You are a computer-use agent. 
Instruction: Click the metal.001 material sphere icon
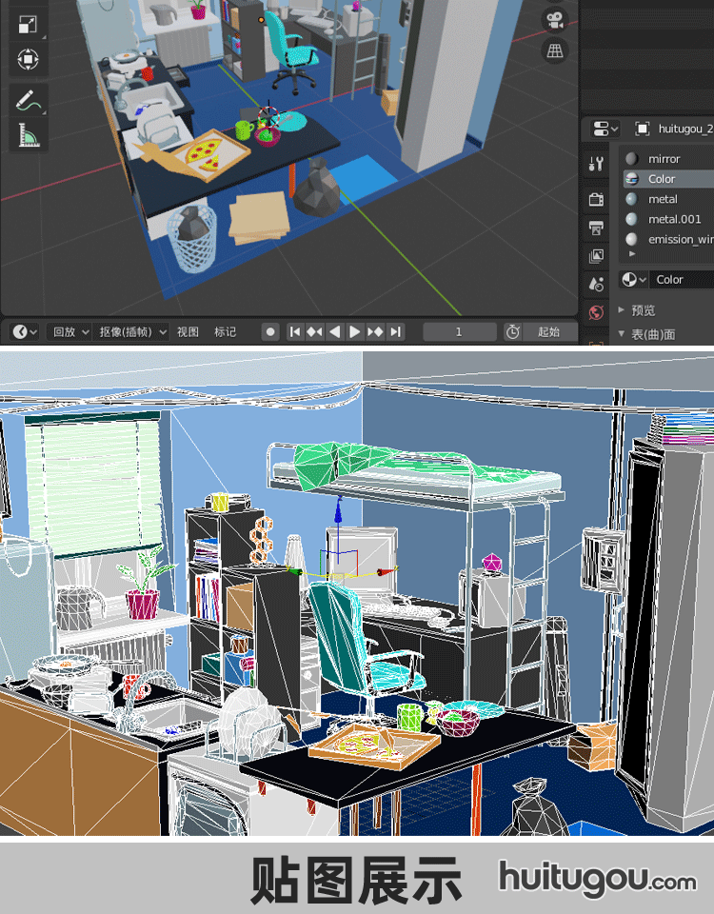click(632, 219)
